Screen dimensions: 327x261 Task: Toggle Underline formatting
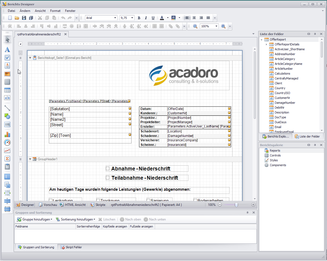(x=153, y=18)
